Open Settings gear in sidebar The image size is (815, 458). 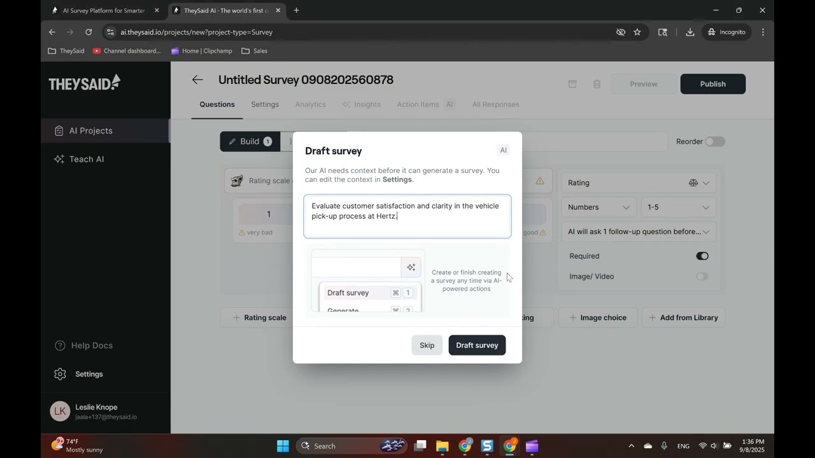79,374
